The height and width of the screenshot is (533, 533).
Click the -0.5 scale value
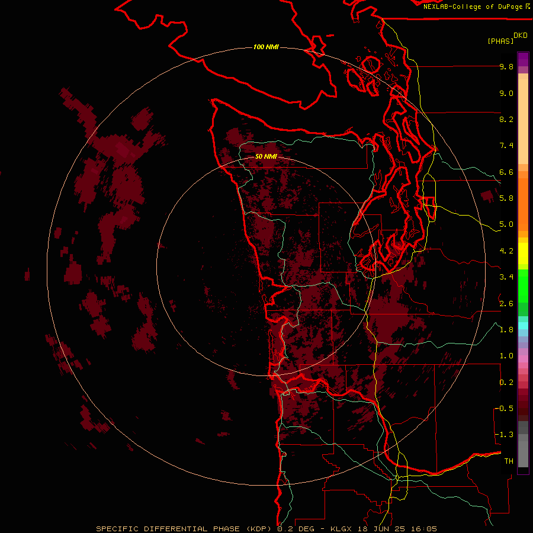tap(504, 409)
